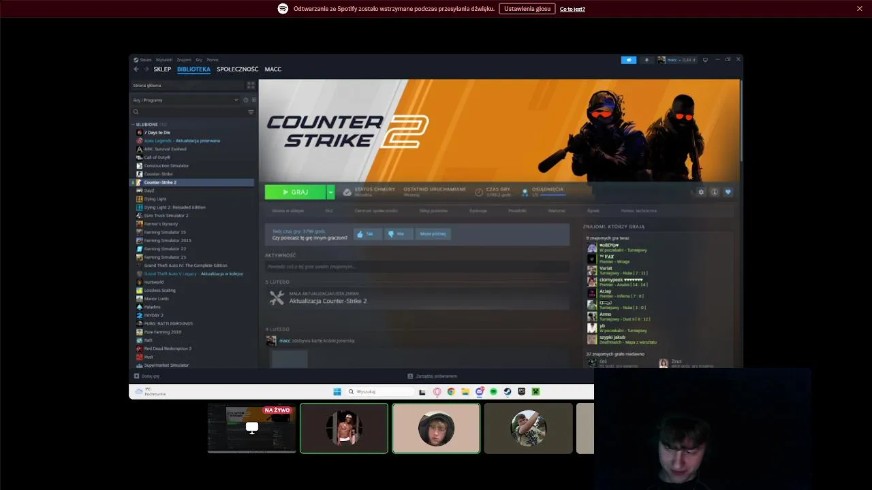Open Steam notifications bell

coord(647,60)
